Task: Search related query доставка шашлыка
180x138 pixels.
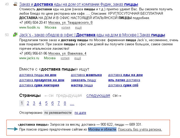Action: [x=86, y=75]
